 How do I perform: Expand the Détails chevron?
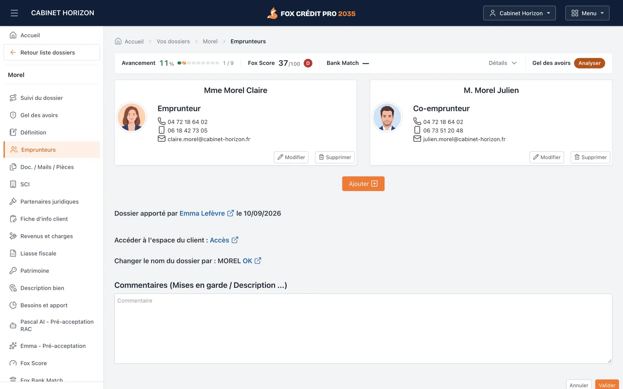click(x=514, y=63)
